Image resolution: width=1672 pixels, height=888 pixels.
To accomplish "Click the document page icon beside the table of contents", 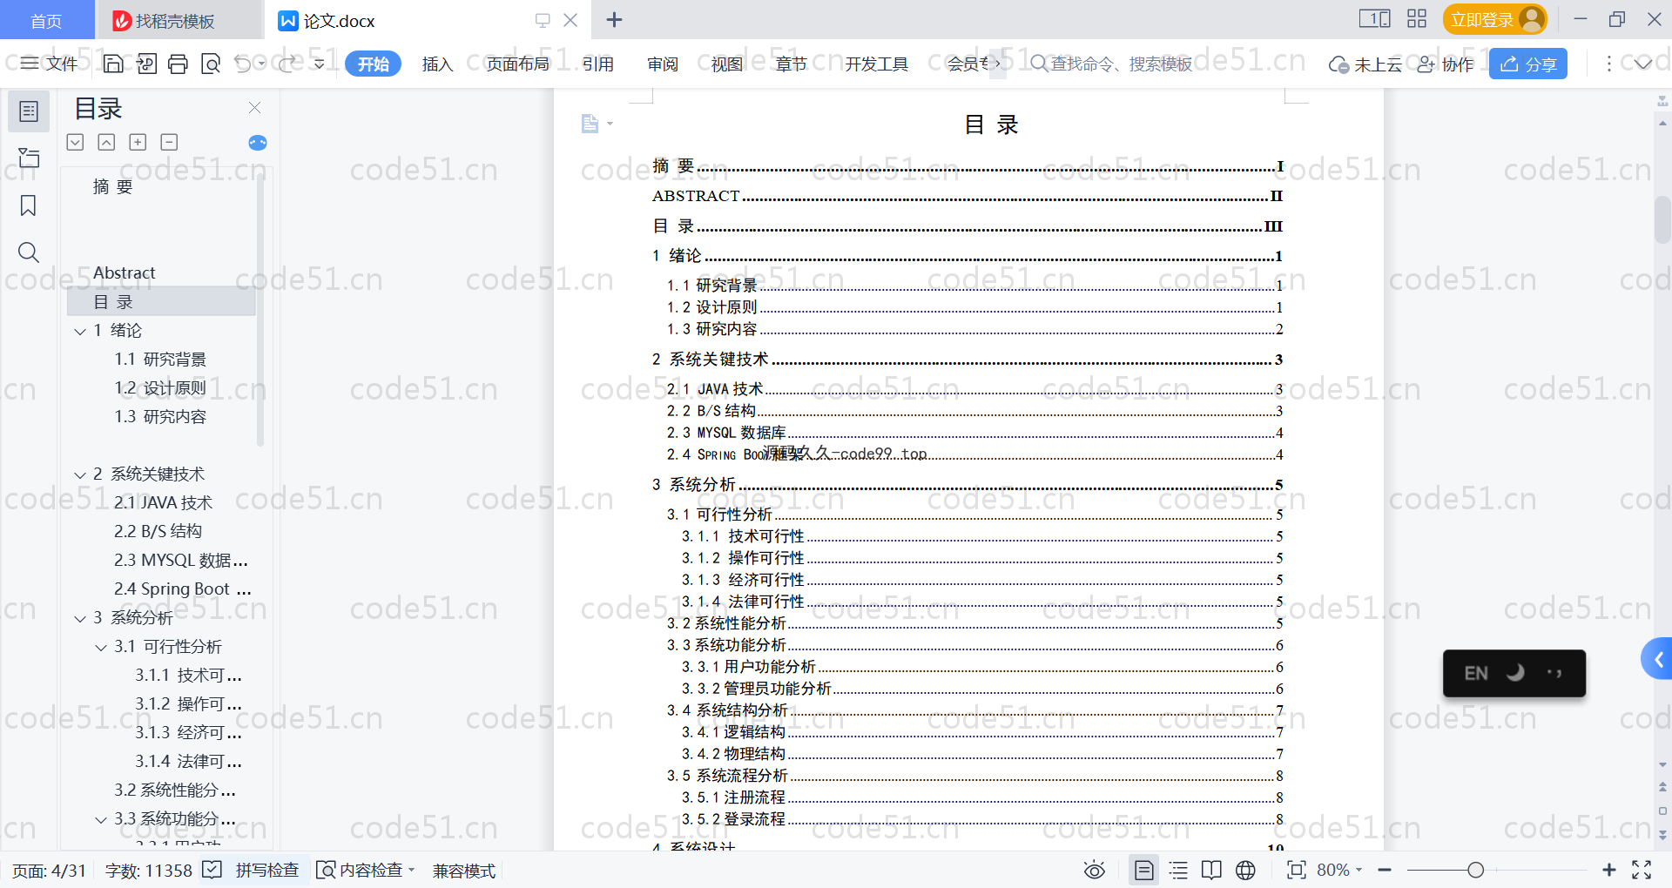I will point(590,124).
